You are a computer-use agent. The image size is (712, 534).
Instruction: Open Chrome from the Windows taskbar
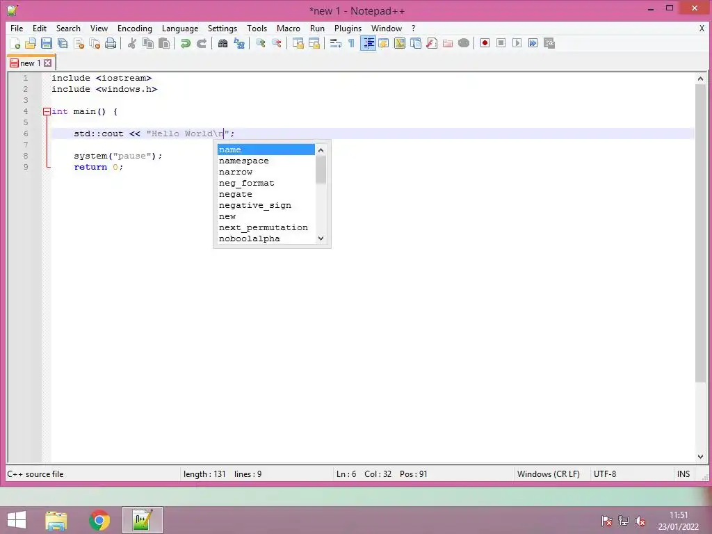(x=99, y=520)
